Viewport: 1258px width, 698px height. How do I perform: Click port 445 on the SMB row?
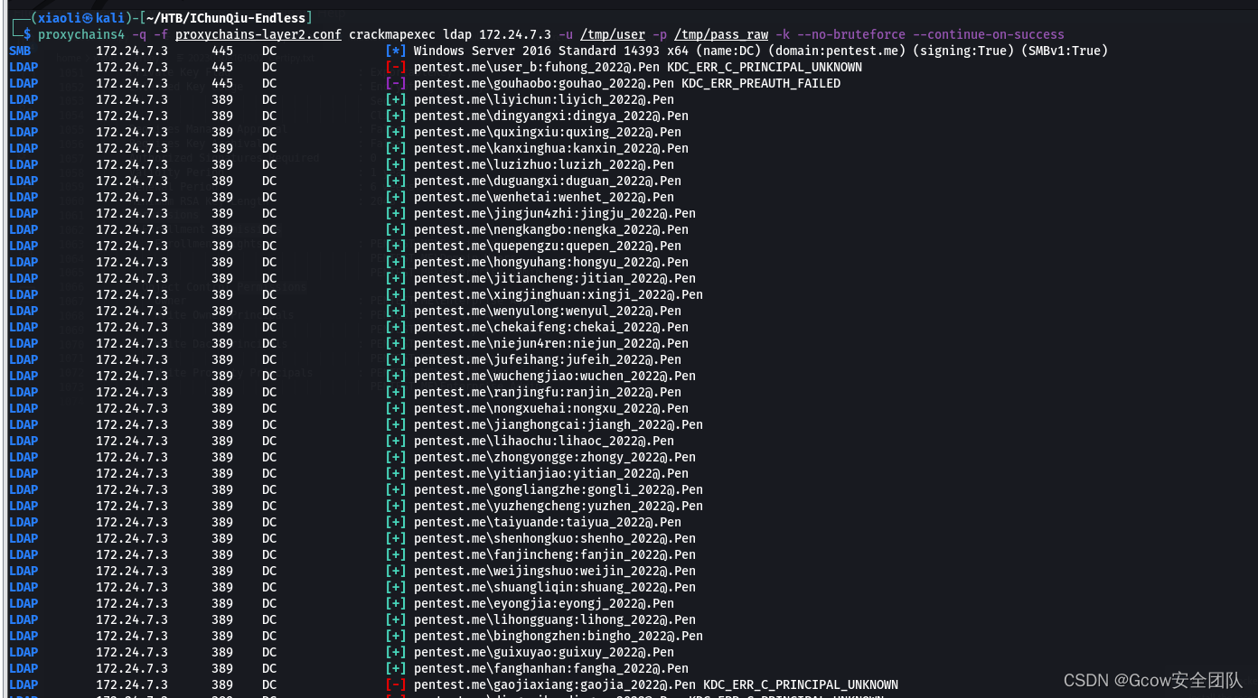tap(222, 51)
